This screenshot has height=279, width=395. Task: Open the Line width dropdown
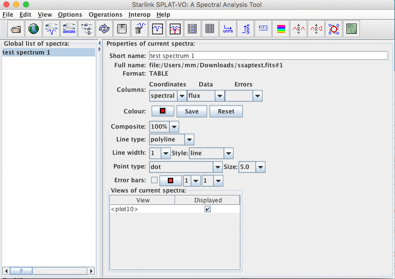(x=165, y=153)
